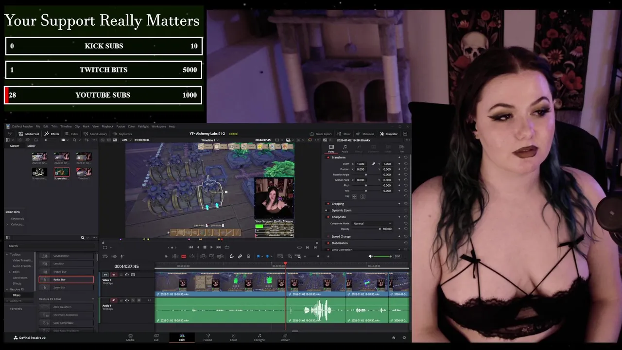This screenshot has height=350, width=622.
Task: Select the arrow Selection mode tool
Action: (166, 256)
